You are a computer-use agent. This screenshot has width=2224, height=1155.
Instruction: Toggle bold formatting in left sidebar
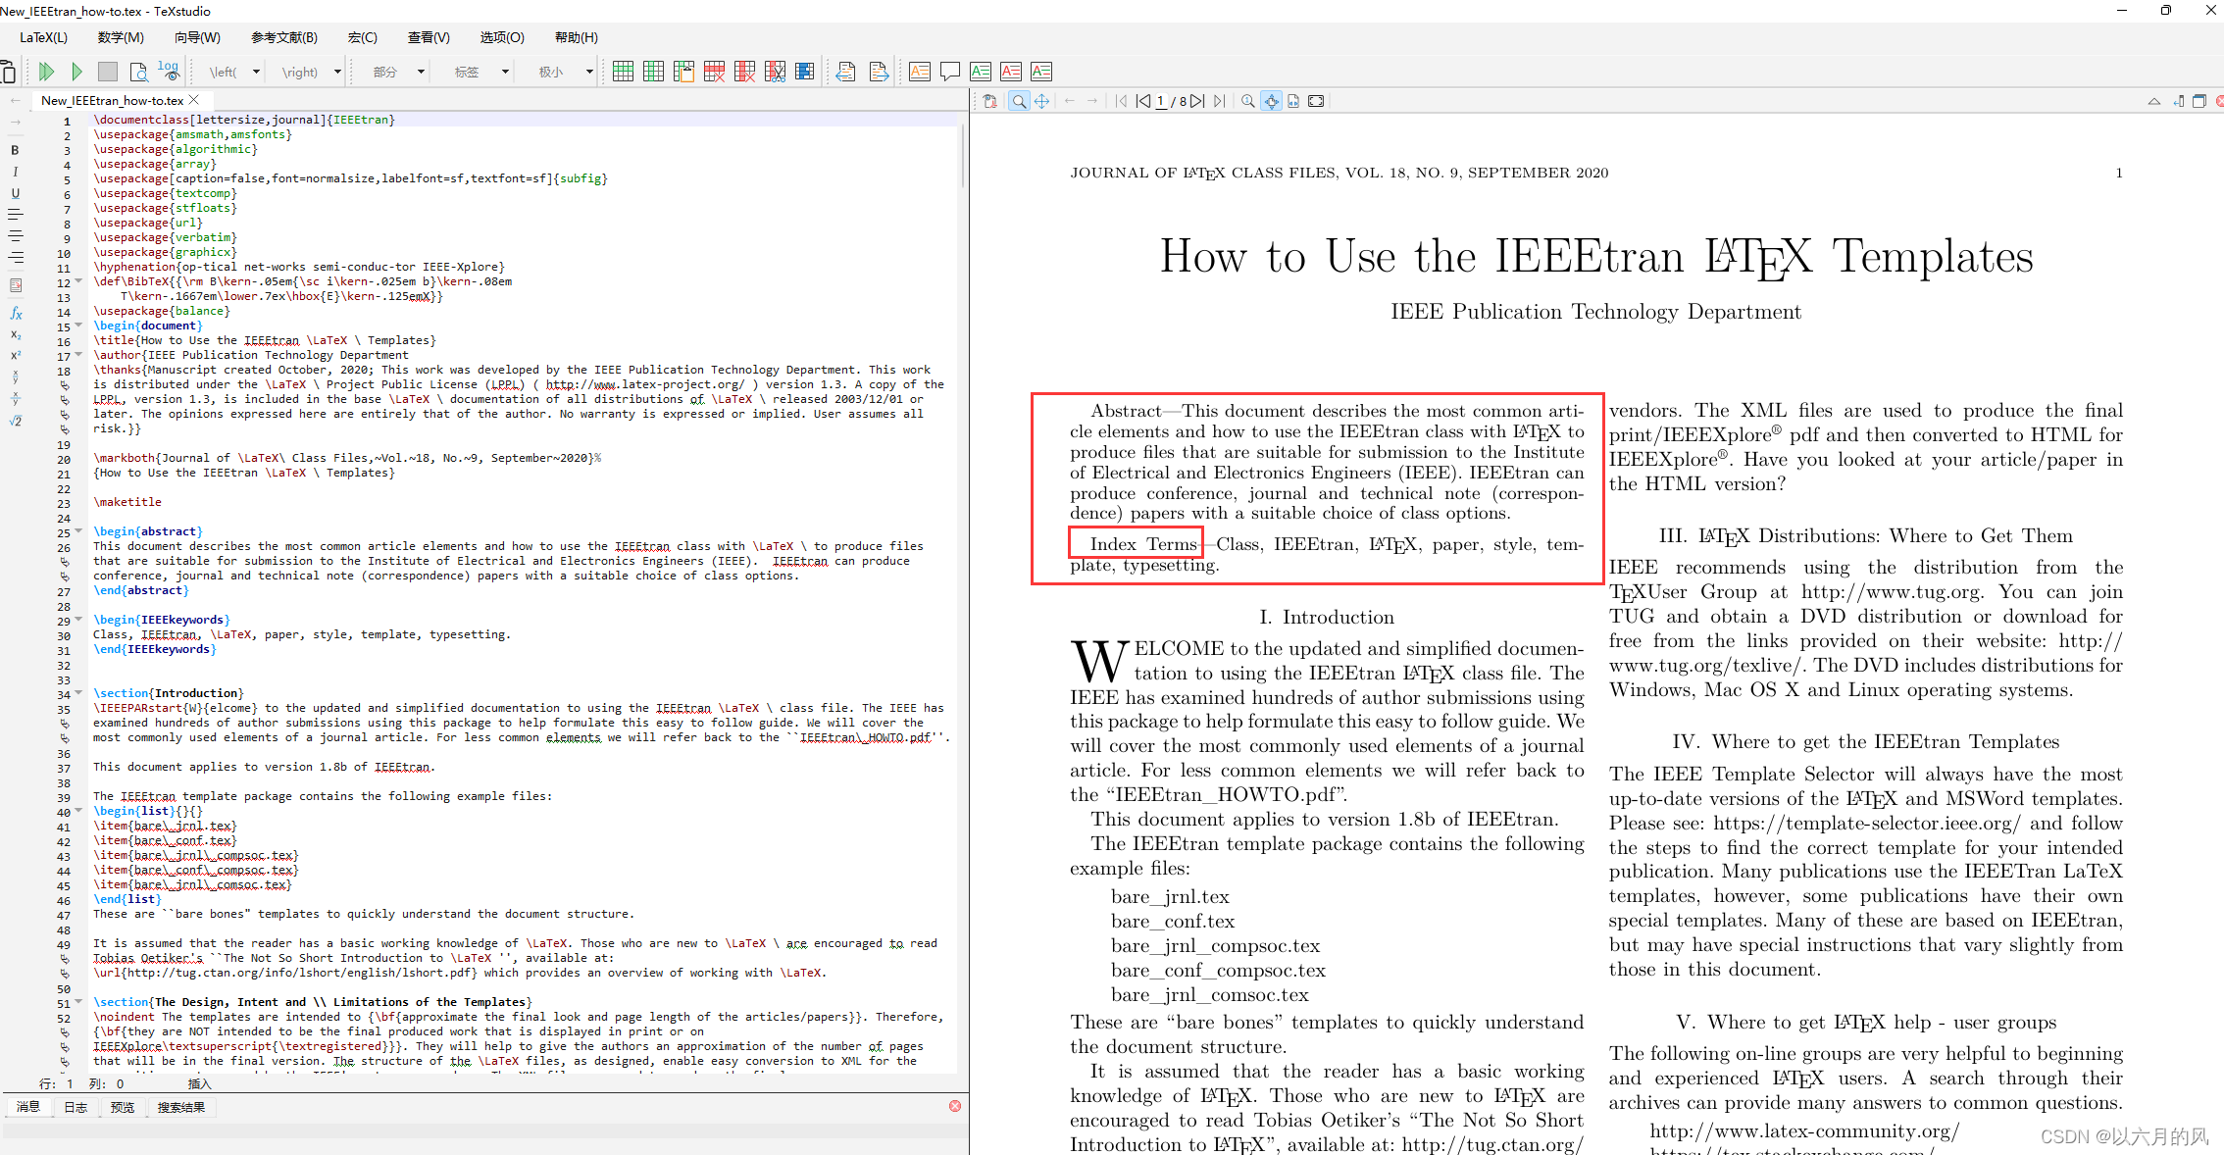[x=15, y=150]
